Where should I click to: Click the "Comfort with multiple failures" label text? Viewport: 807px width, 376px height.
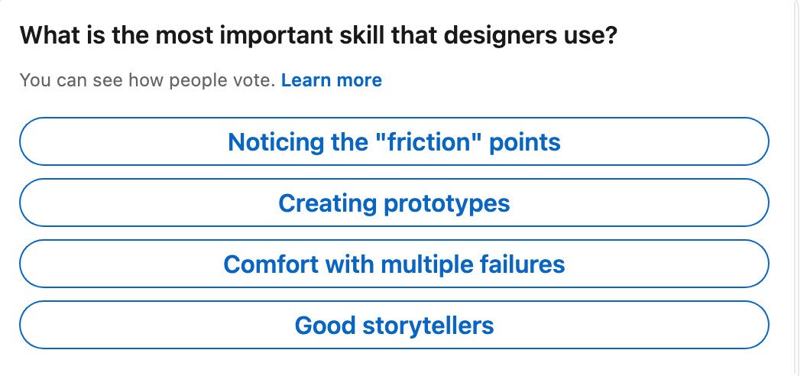click(394, 264)
